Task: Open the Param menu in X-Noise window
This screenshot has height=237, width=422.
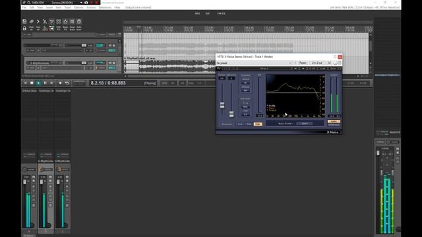Action: (x=303, y=63)
